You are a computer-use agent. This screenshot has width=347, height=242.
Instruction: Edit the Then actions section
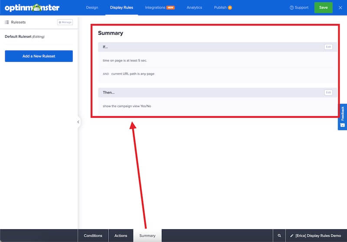(x=328, y=92)
